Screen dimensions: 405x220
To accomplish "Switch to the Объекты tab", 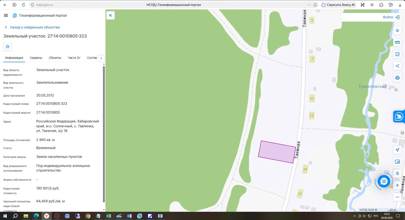I will point(55,58).
